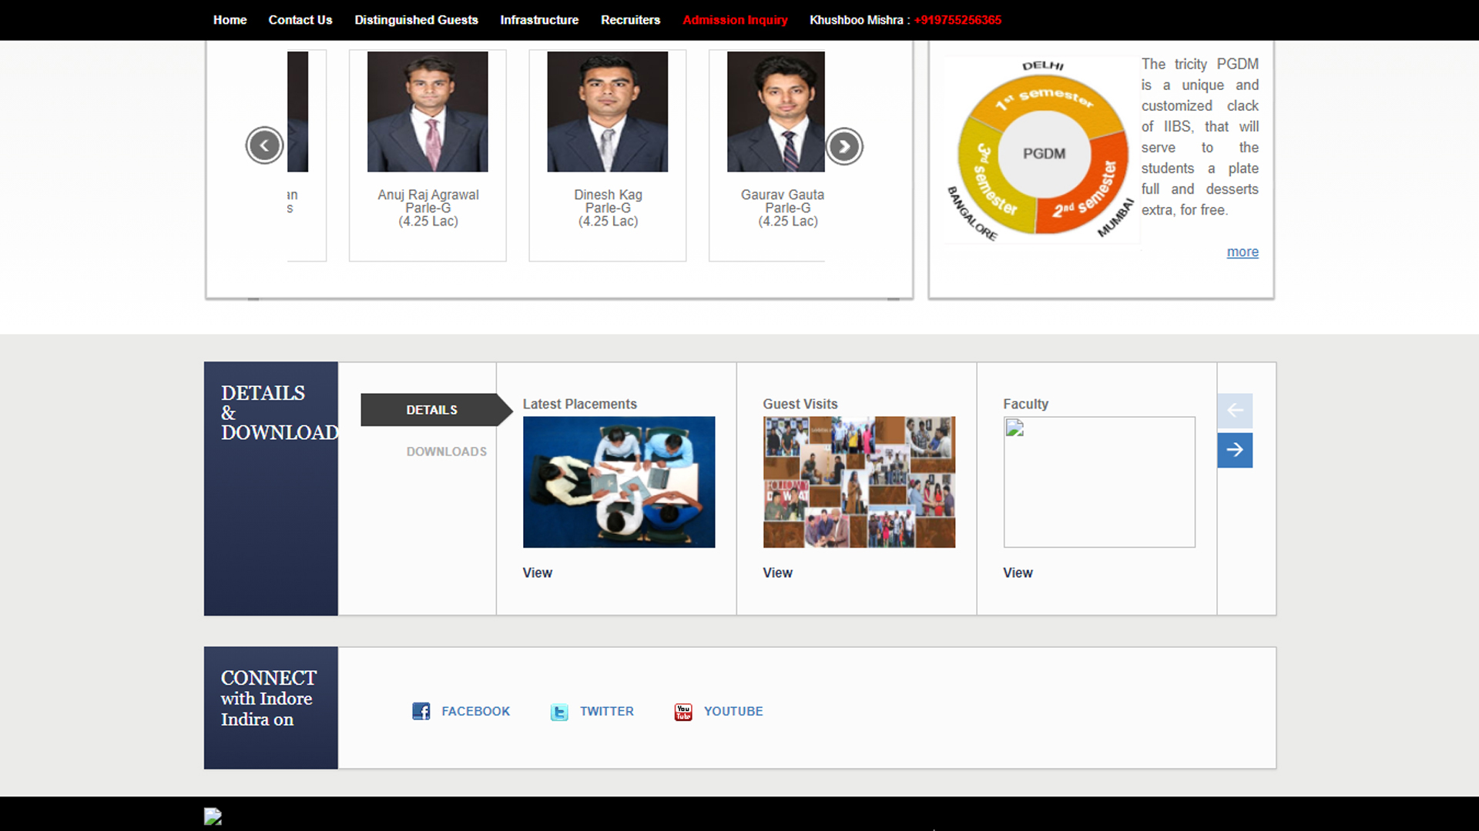Screen dimensions: 1479x831
Task: Open the Home menu item
Action: (x=230, y=20)
